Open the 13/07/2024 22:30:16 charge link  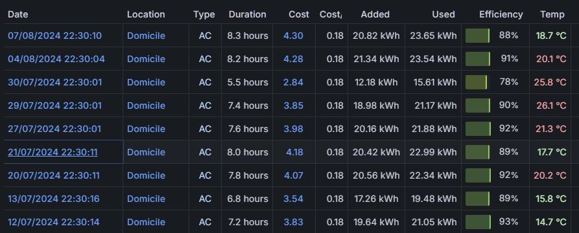54,199
